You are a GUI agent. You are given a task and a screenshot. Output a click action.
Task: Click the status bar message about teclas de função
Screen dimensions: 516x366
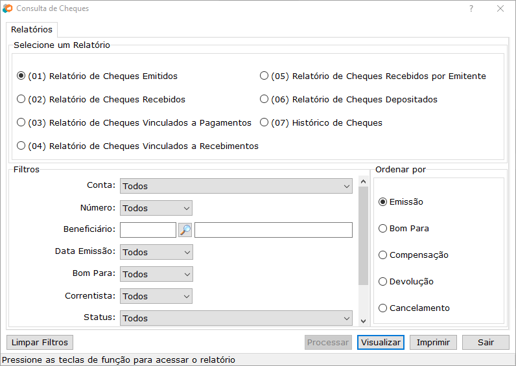coord(119,360)
